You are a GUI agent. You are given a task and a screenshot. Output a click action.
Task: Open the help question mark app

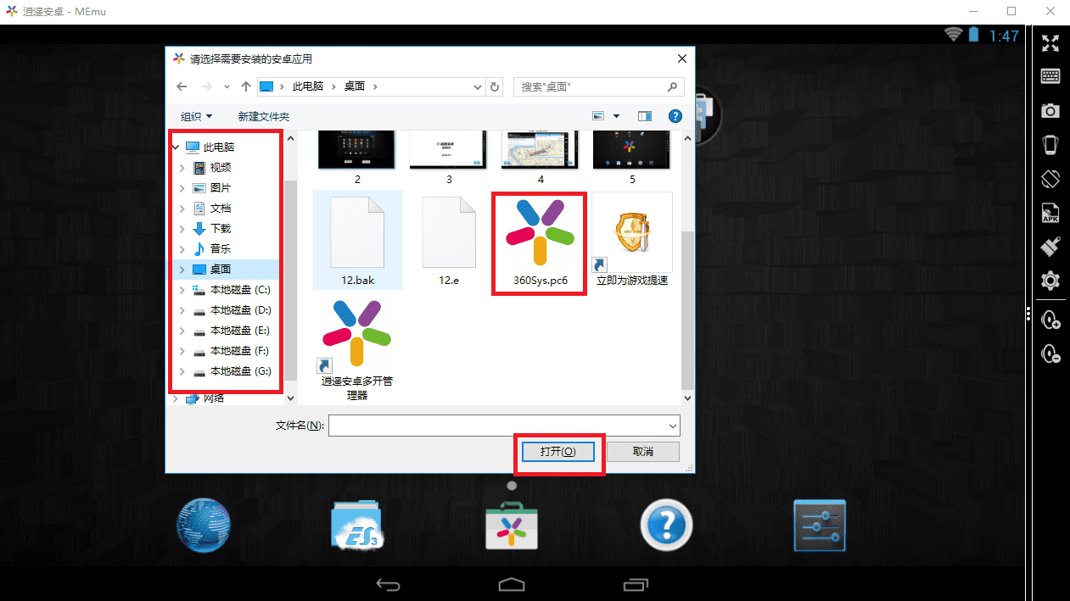[x=666, y=526]
